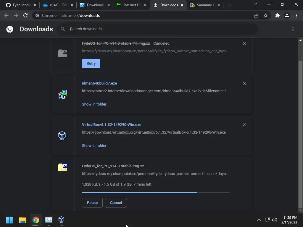The height and width of the screenshot is (227, 303).
Task: Click the VirtualBox installer file icon
Action: pos(62,136)
